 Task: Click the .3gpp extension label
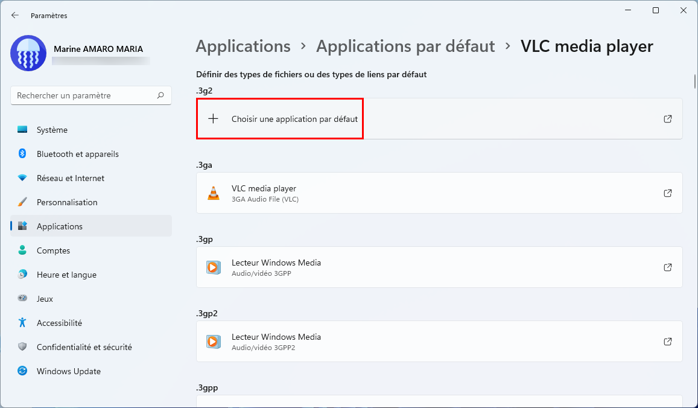pyautogui.click(x=207, y=387)
